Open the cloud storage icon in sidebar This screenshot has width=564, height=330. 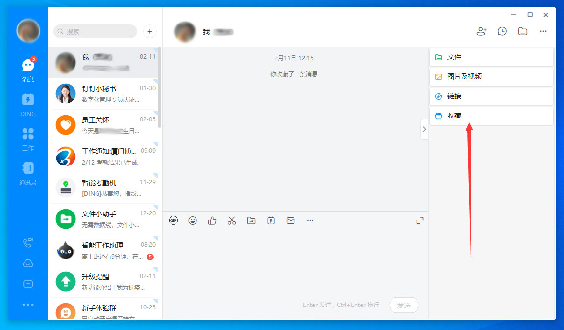coord(28,263)
